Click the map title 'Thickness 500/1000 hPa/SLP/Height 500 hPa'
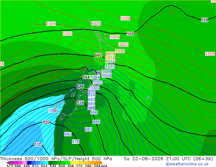The height and width of the screenshot is (167, 216). click(x=56, y=159)
